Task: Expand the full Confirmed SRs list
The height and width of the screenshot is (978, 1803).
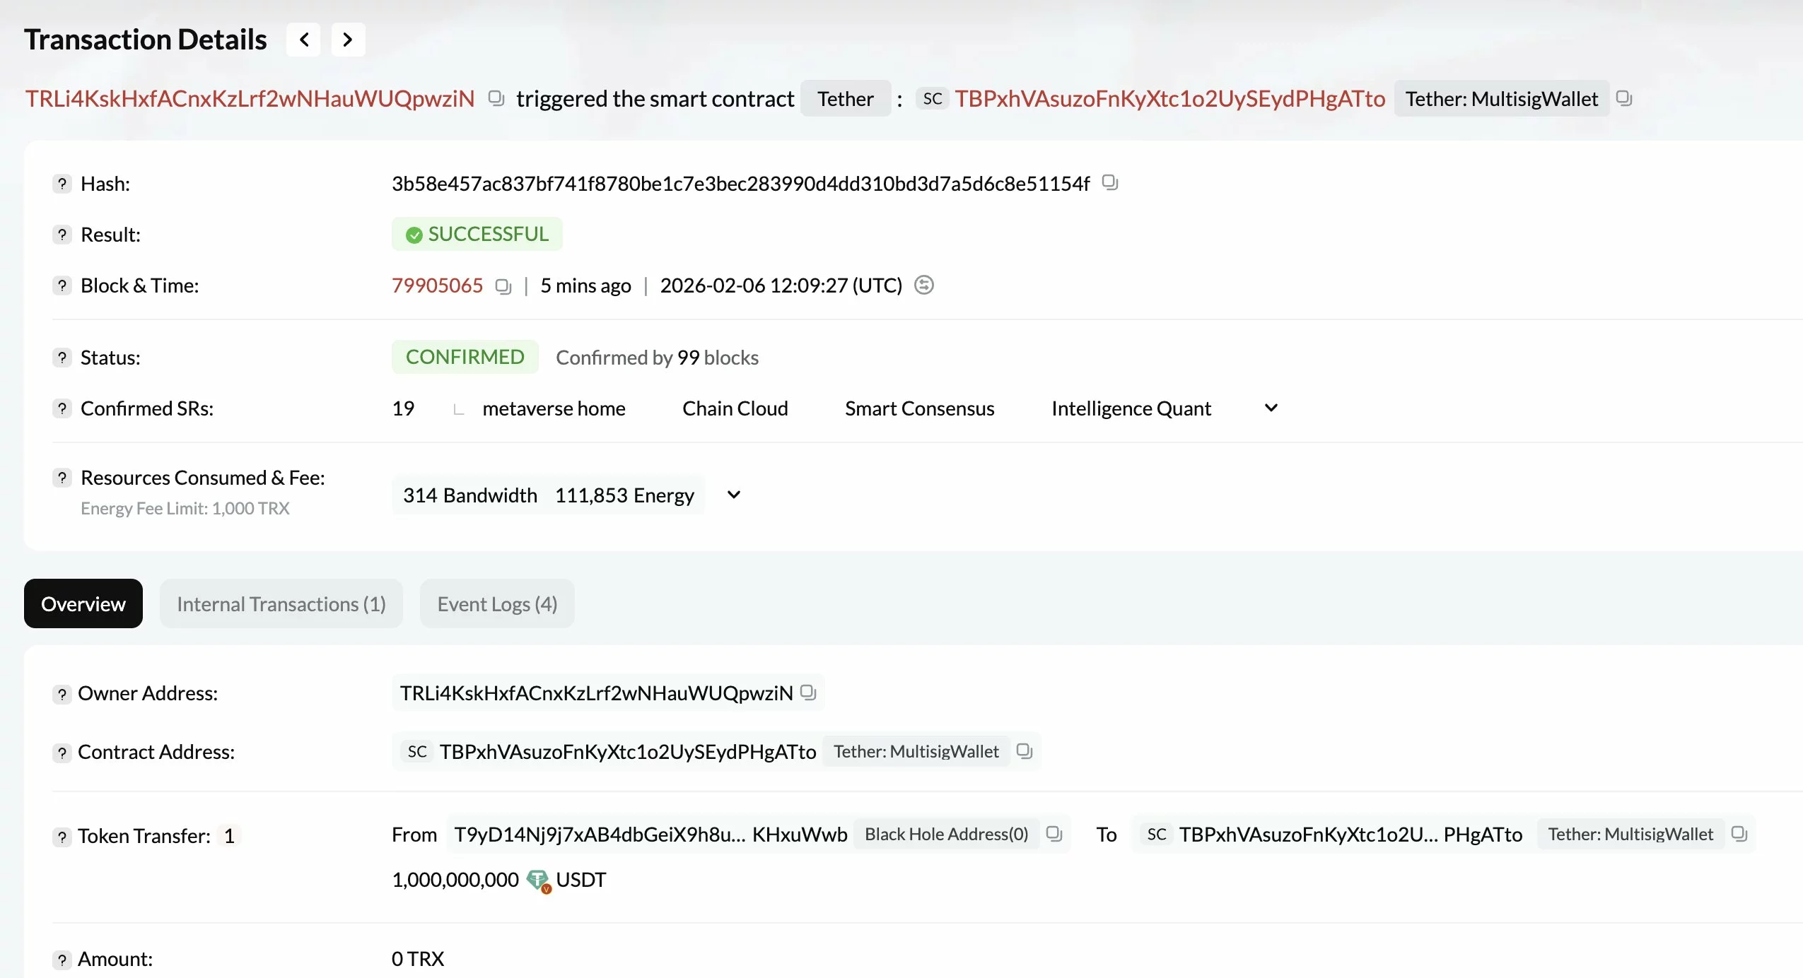Action: (x=1270, y=408)
